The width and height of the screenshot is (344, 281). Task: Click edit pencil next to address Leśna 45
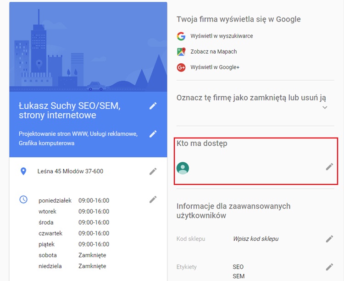[153, 171]
